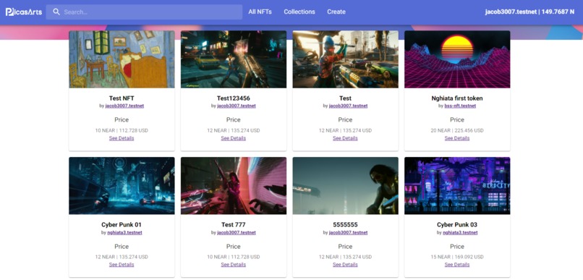The height and width of the screenshot is (280, 583).
Task: See Details for 5555555
Action: tap(346, 265)
